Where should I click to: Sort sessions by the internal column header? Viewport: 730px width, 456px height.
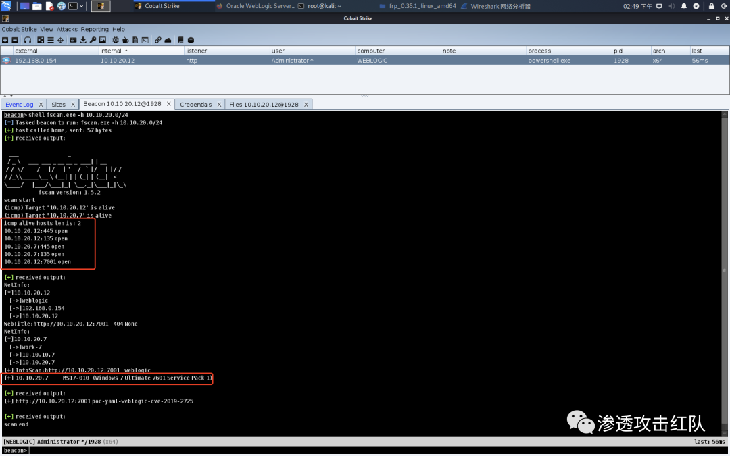(111, 51)
